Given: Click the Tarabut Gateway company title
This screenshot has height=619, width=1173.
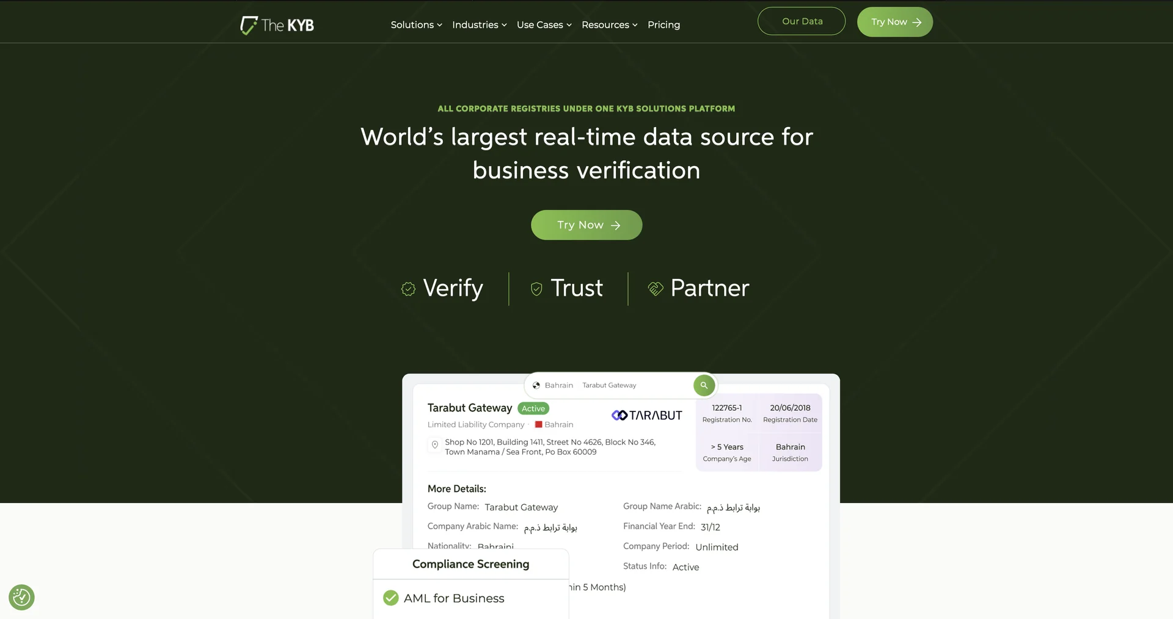Looking at the screenshot, I should tap(470, 408).
